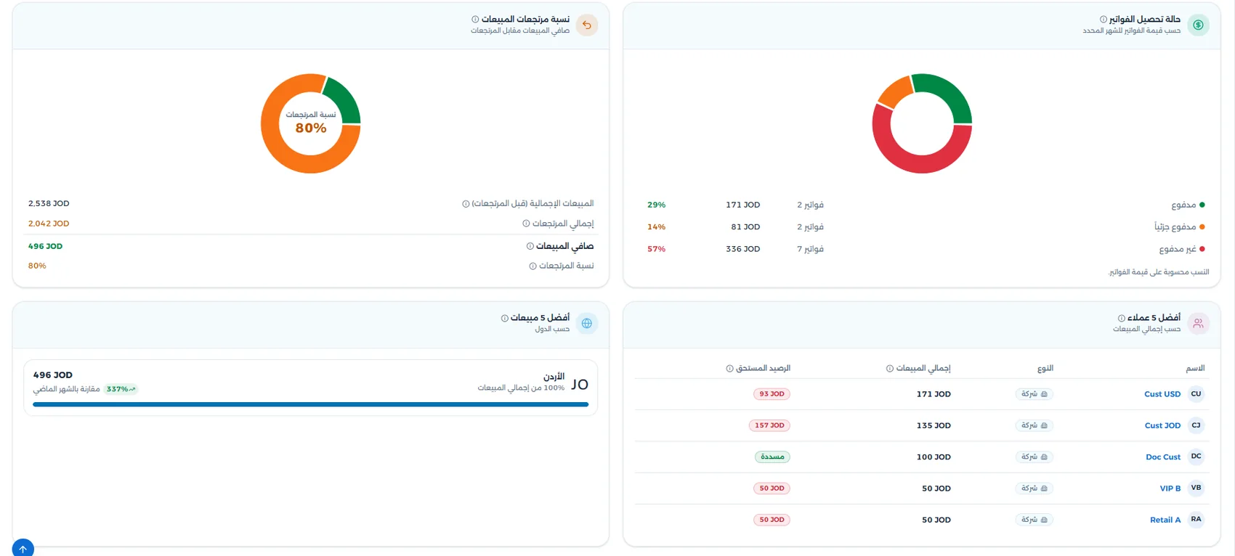Screen dimensions: 1235x556
Task: Click the 336 JOD unpaid invoices value
Action: (742, 249)
